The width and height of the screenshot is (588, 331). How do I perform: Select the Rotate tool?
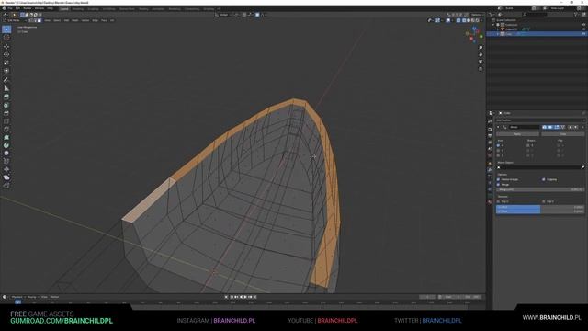tap(6, 54)
